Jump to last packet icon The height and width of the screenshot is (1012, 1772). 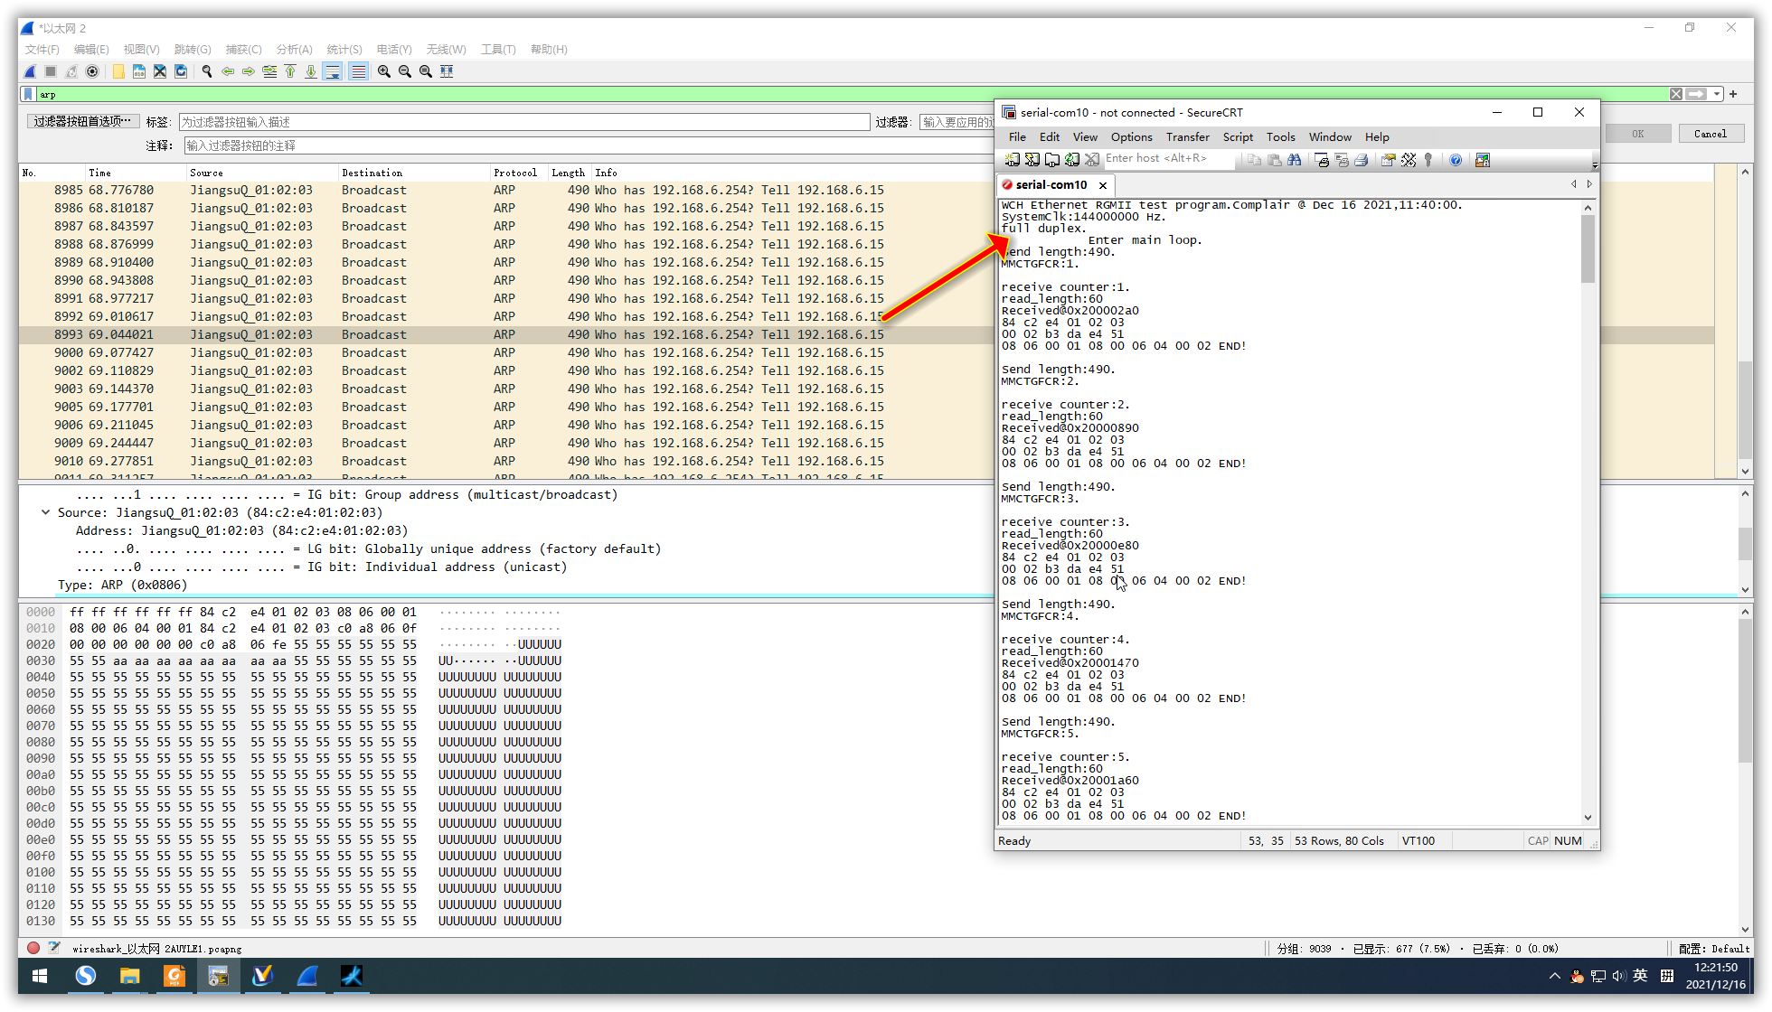311,71
